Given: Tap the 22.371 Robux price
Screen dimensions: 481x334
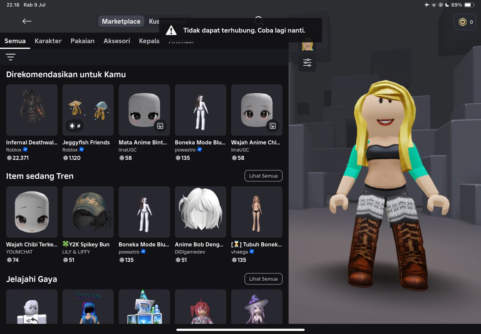Looking at the screenshot, I should 18,158.
